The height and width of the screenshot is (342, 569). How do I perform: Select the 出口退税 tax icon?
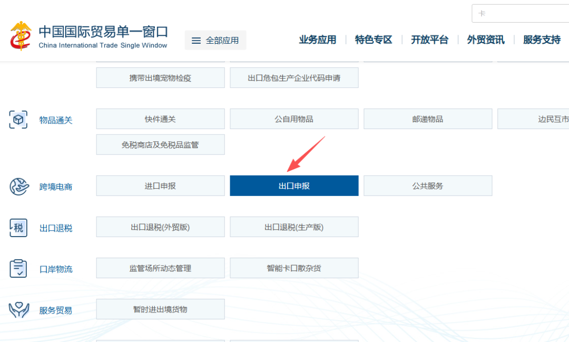point(18,228)
